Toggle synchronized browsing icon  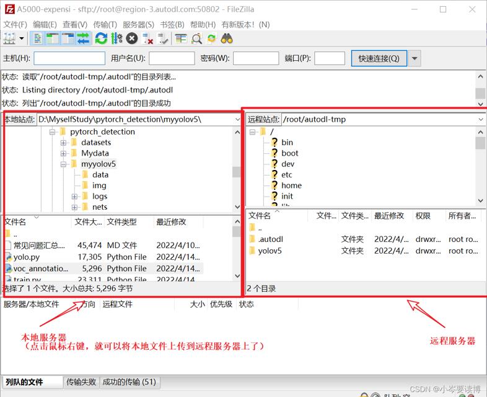[211, 39]
